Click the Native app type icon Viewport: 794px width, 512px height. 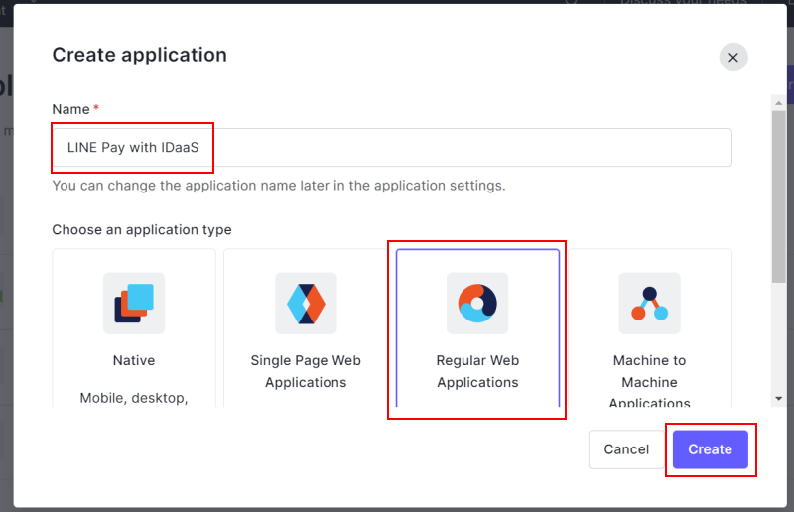click(x=134, y=303)
